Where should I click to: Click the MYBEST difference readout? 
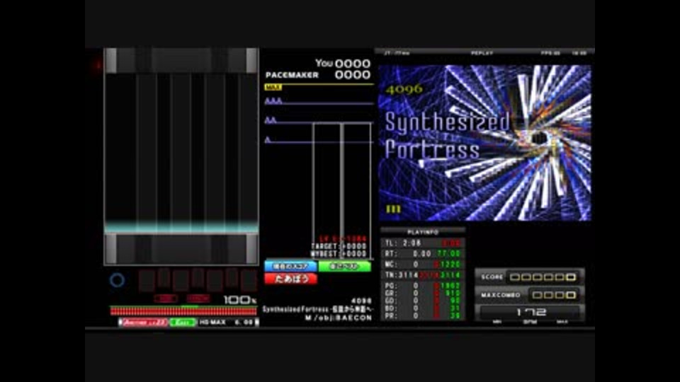pyautogui.click(x=339, y=254)
